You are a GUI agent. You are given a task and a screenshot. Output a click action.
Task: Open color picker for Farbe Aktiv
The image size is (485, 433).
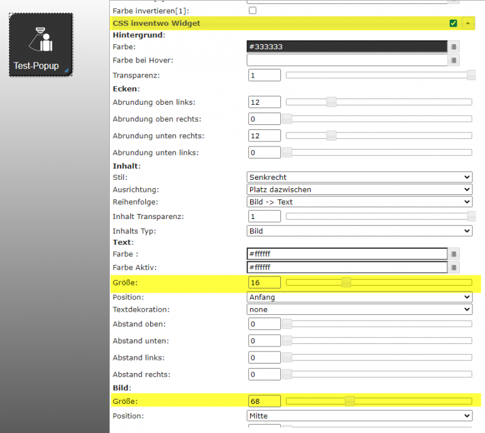pyautogui.click(x=453, y=268)
